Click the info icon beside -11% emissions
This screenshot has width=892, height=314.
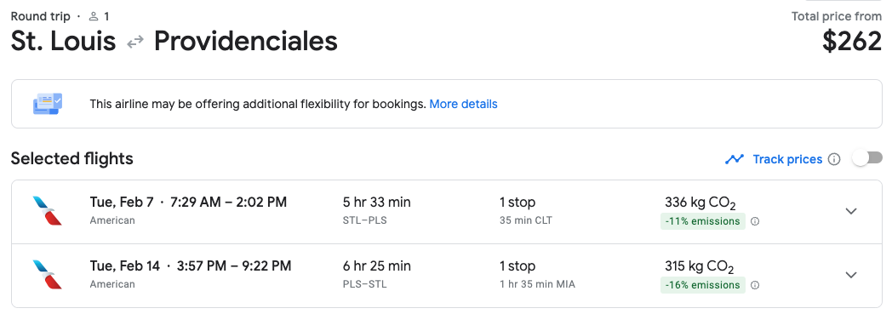coord(755,221)
